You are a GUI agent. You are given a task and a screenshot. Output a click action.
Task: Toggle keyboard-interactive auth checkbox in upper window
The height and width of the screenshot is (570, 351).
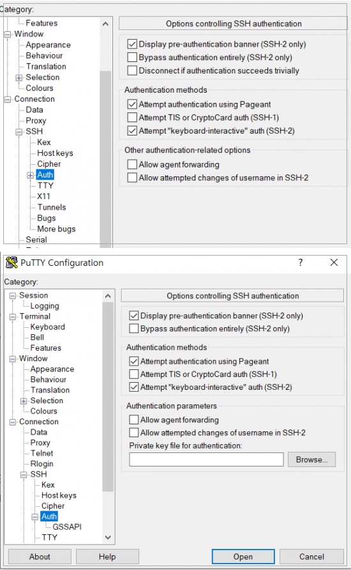[x=132, y=131]
